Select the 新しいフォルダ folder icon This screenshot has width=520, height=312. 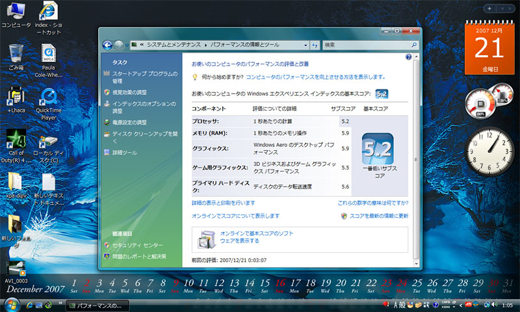coord(16,231)
